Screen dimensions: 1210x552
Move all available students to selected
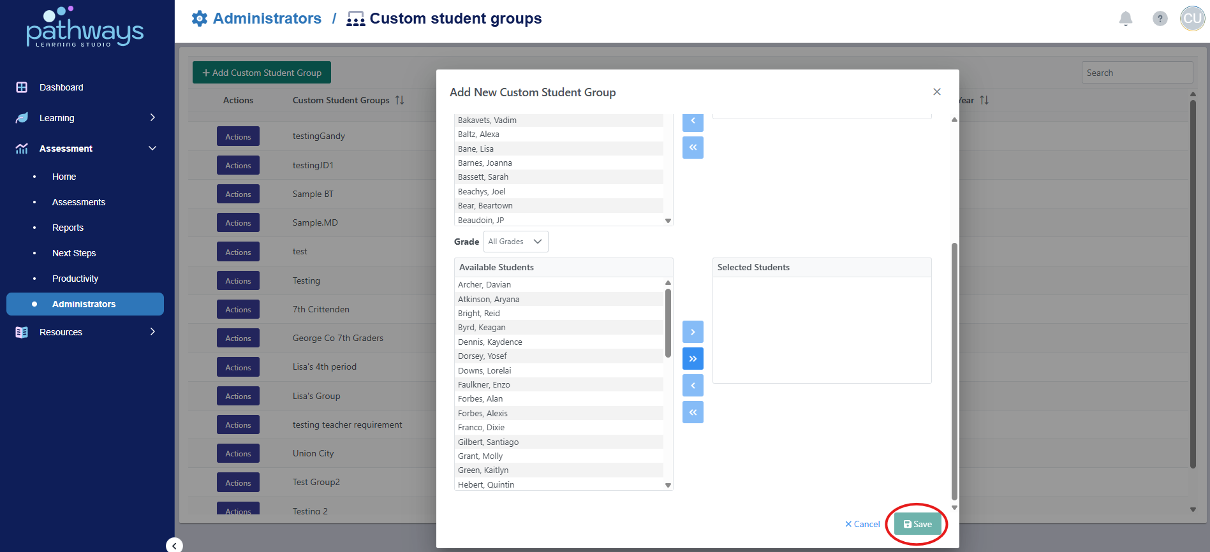click(x=693, y=359)
